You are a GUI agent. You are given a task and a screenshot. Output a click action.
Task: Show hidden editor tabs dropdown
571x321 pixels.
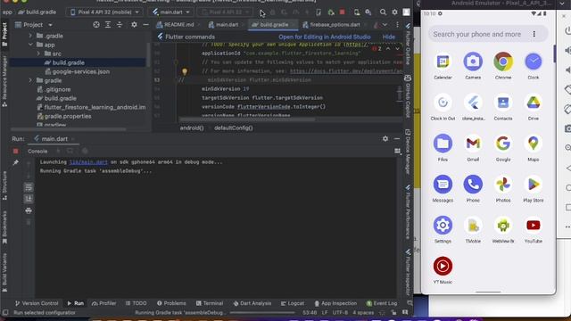coord(385,25)
